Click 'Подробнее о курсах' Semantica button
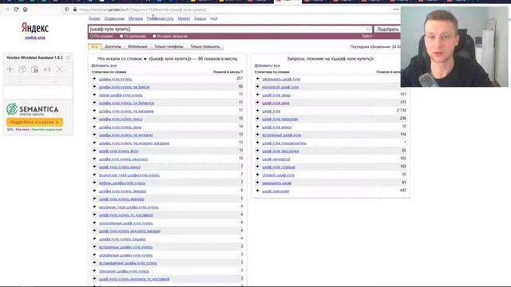511x287 pixels. pos(34,122)
